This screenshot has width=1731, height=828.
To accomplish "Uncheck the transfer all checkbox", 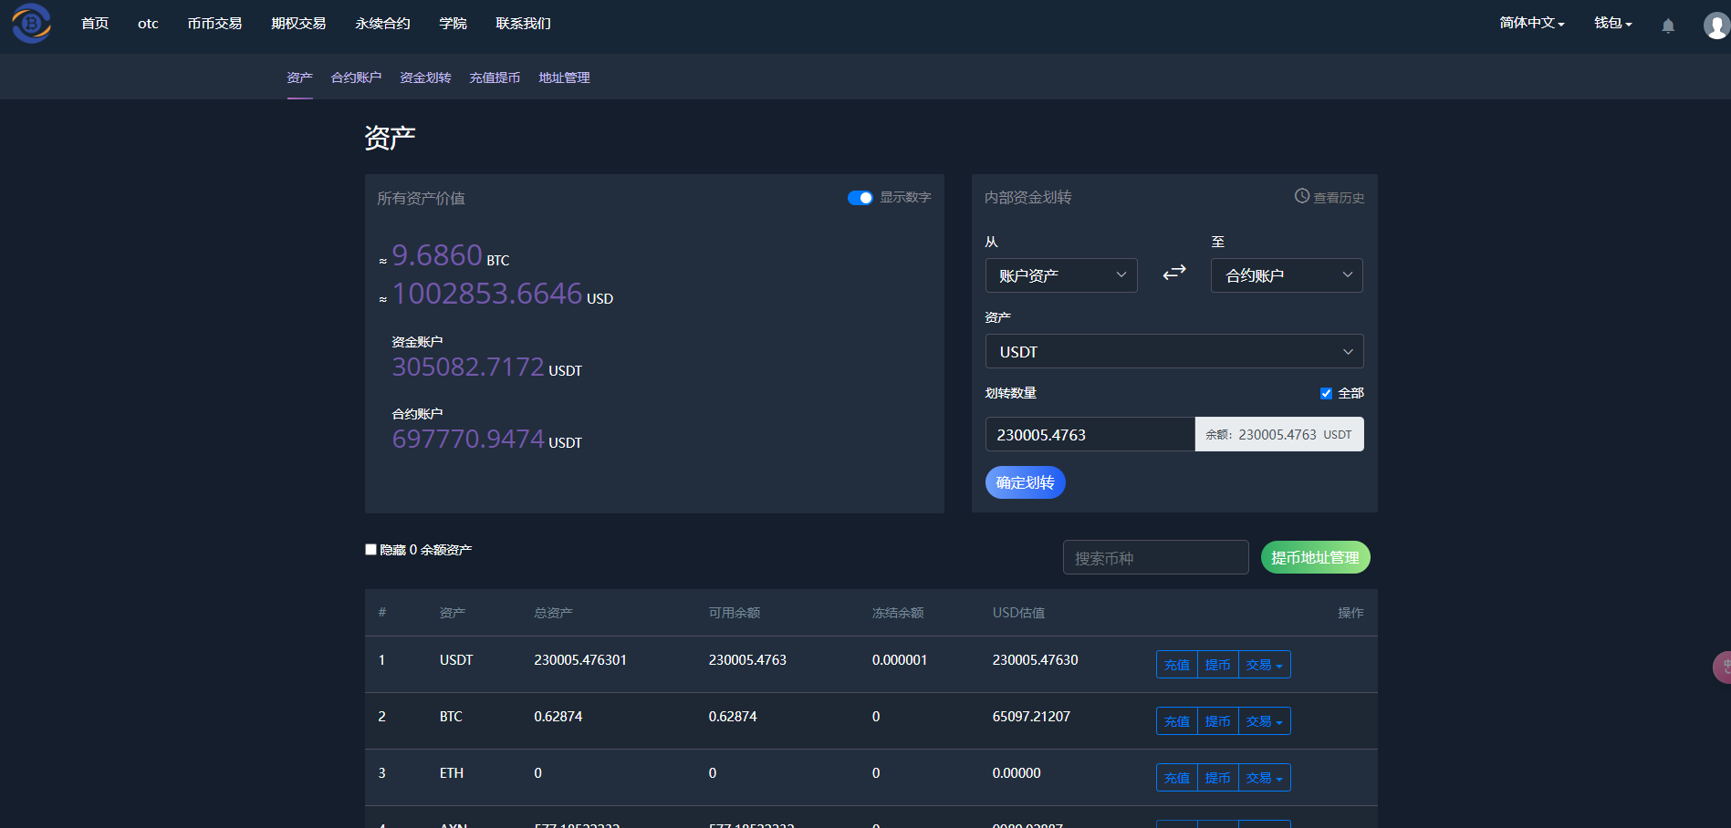I will pyautogui.click(x=1326, y=393).
